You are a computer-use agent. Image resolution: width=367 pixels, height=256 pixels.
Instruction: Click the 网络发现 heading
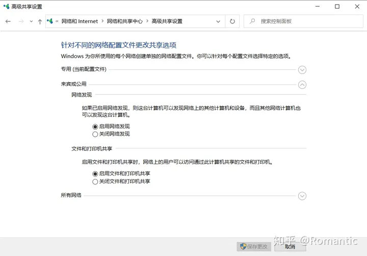tap(82, 95)
